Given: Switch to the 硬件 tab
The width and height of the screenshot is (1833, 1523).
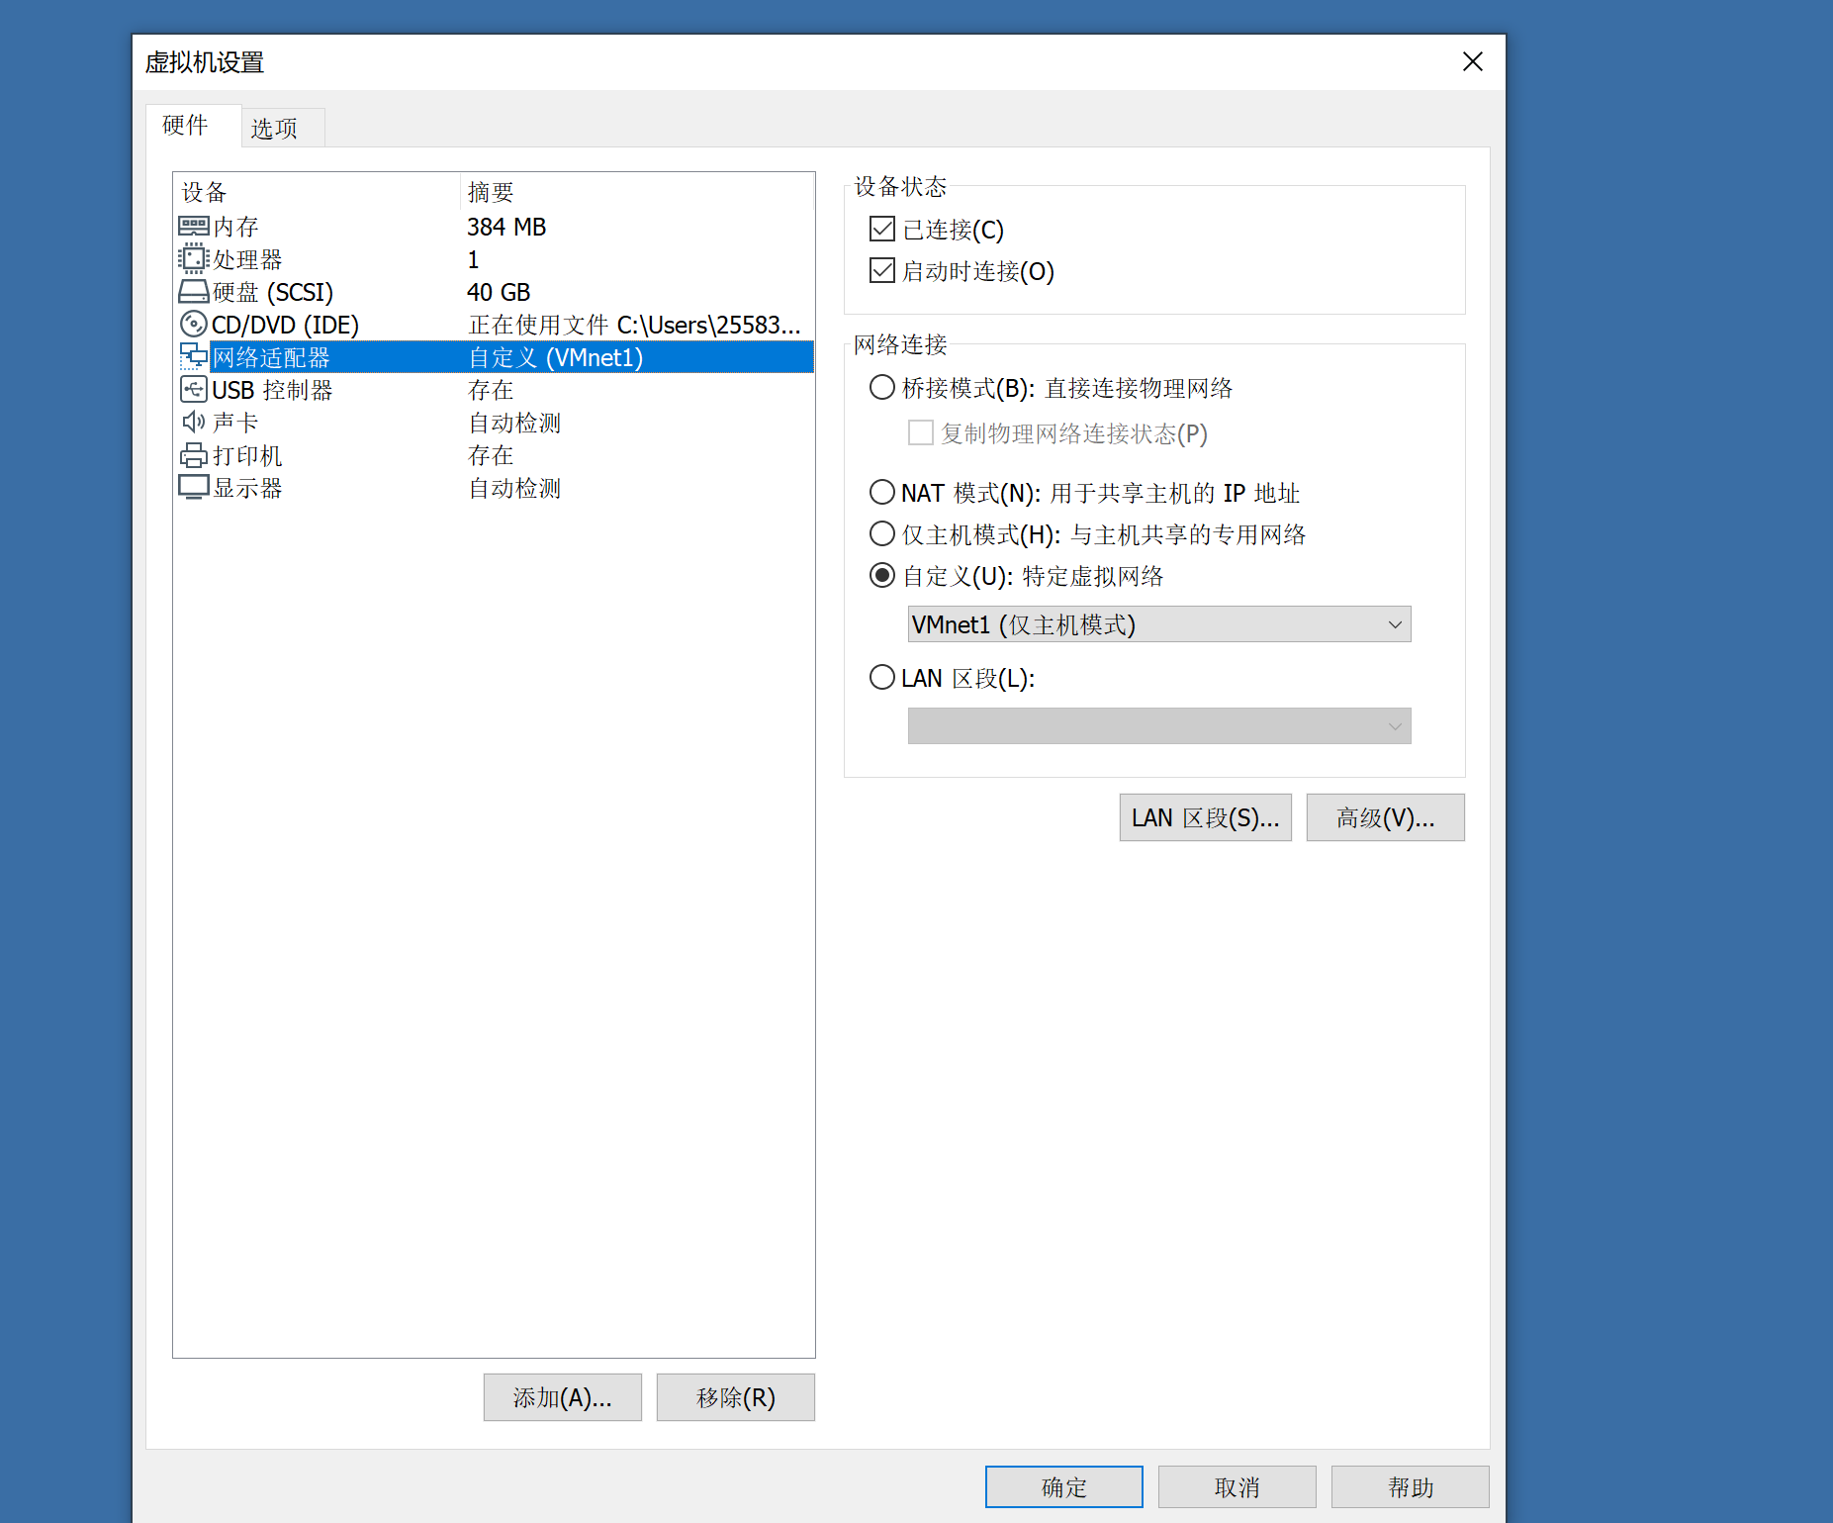Looking at the screenshot, I should (193, 126).
